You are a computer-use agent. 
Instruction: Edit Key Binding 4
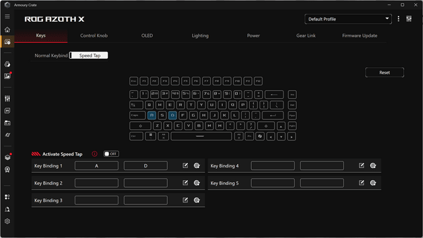[362, 165]
